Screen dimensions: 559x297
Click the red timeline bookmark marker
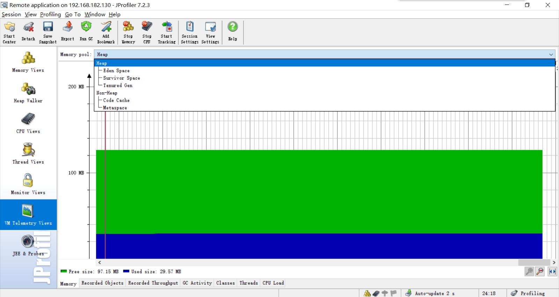point(105,185)
